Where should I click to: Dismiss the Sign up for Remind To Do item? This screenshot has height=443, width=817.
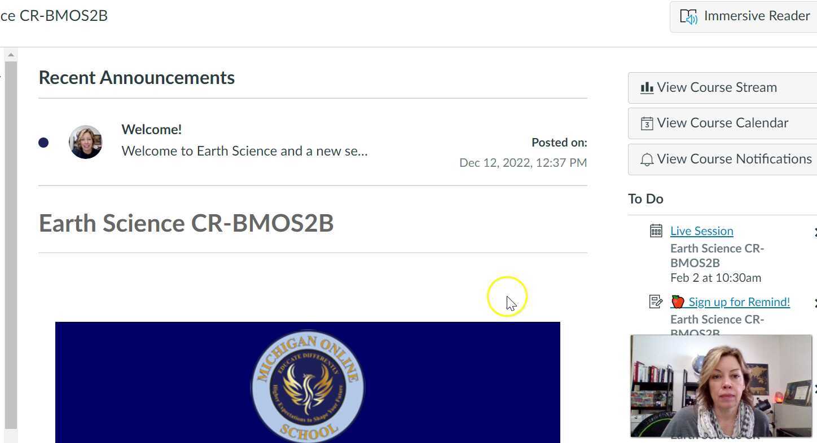815,302
